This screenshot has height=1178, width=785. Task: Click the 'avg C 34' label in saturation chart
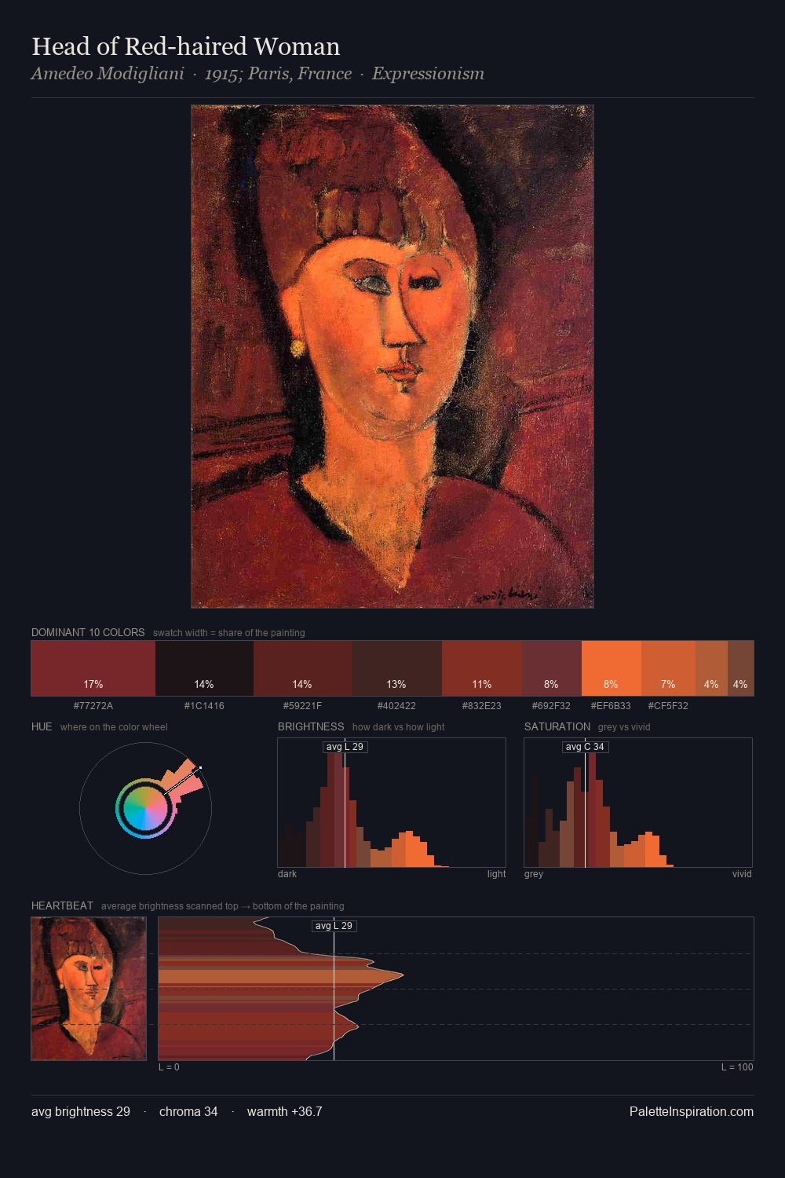pos(586,747)
